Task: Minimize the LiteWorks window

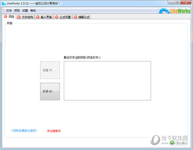Action: coord(171,2)
